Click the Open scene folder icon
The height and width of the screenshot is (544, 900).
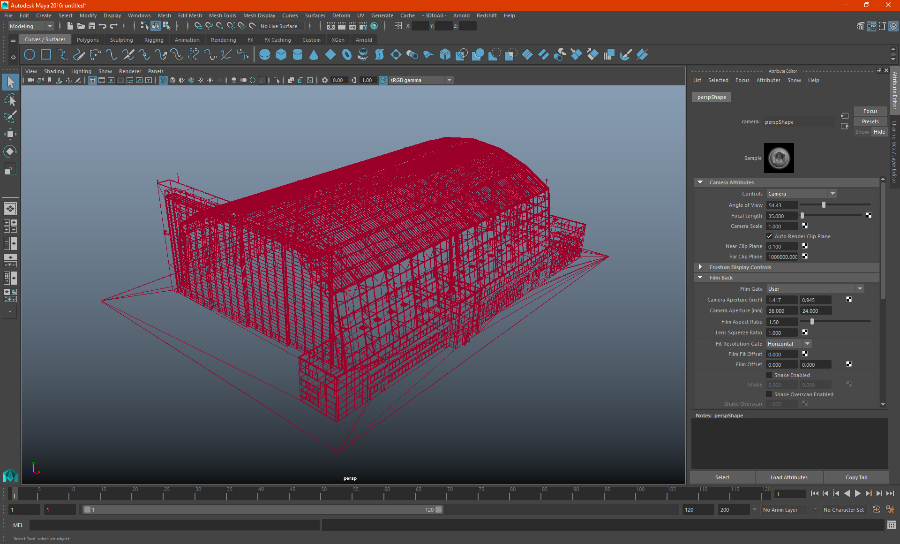point(81,26)
